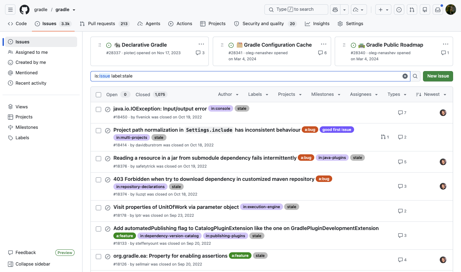The image size is (461, 272).
Task: Open the Author filter dropdown
Action: click(x=228, y=94)
